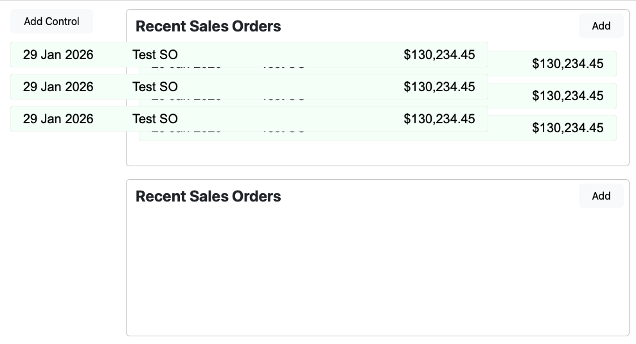Select the date in the bottom floating order row
636x344 pixels.
[x=58, y=119]
